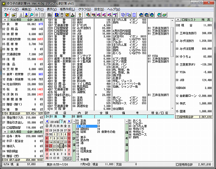This screenshot has height=169, width=216.
Task: Click the question mark help icon
Action: coord(80,15)
